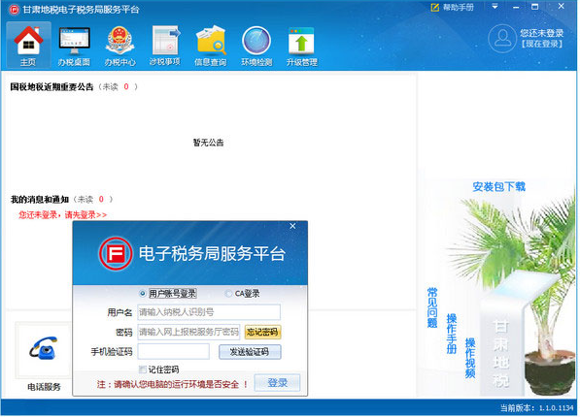
Task: Open the 主页 home icon
Action: pyautogui.click(x=28, y=45)
